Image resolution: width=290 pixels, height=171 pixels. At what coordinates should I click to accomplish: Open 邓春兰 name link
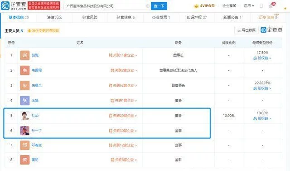37,145
